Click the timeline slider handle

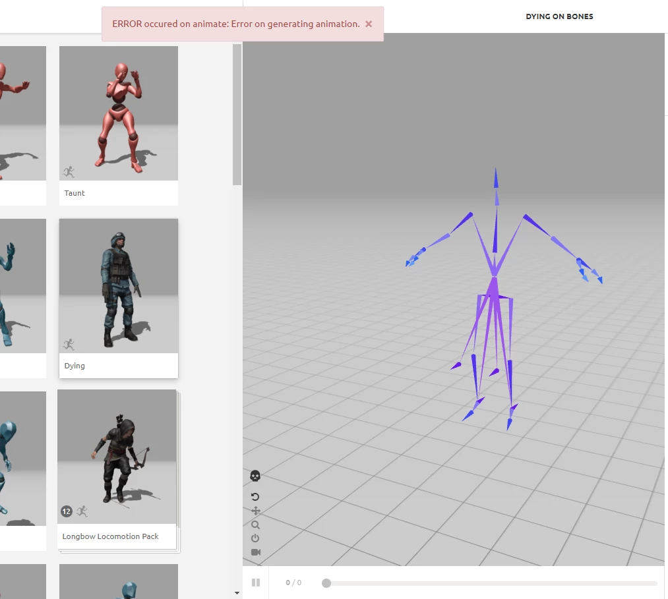326,583
